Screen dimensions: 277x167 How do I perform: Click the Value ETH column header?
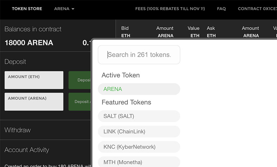(x=194, y=32)
